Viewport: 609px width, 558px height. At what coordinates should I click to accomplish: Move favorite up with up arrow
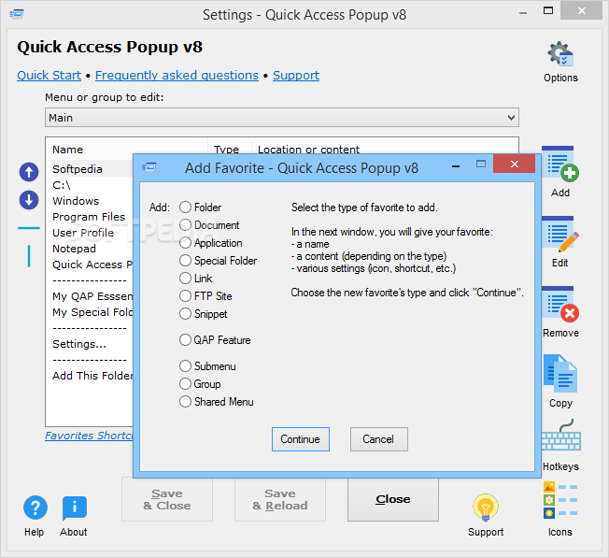pyautogui.click(x=29, y=172)
